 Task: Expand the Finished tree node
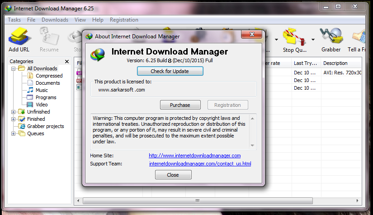[x=13, y=119]
